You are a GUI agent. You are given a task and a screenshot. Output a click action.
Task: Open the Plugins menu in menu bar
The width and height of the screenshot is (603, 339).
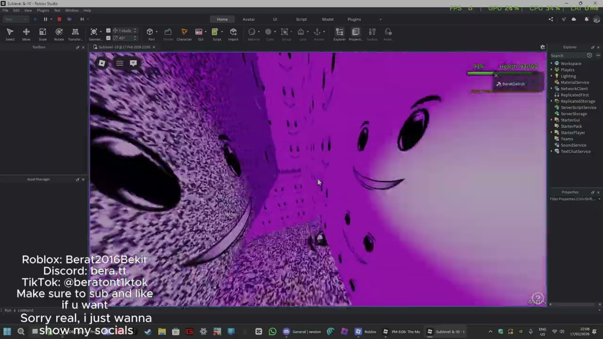point(43,10)
